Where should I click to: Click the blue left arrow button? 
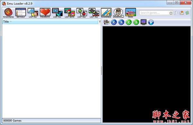pyautogui.click(x=114, y=22)
